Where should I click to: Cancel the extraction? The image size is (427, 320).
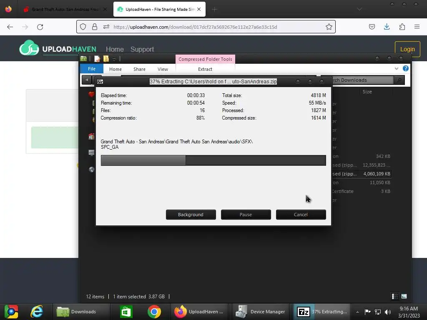pos(301,215)
